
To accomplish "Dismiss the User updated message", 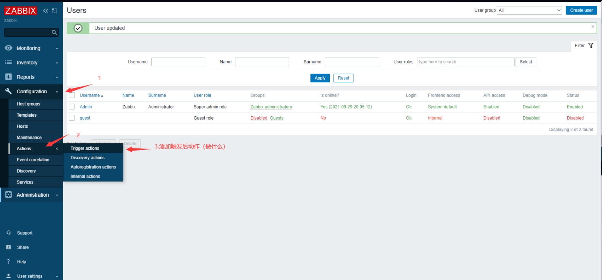I will (593, 26).
